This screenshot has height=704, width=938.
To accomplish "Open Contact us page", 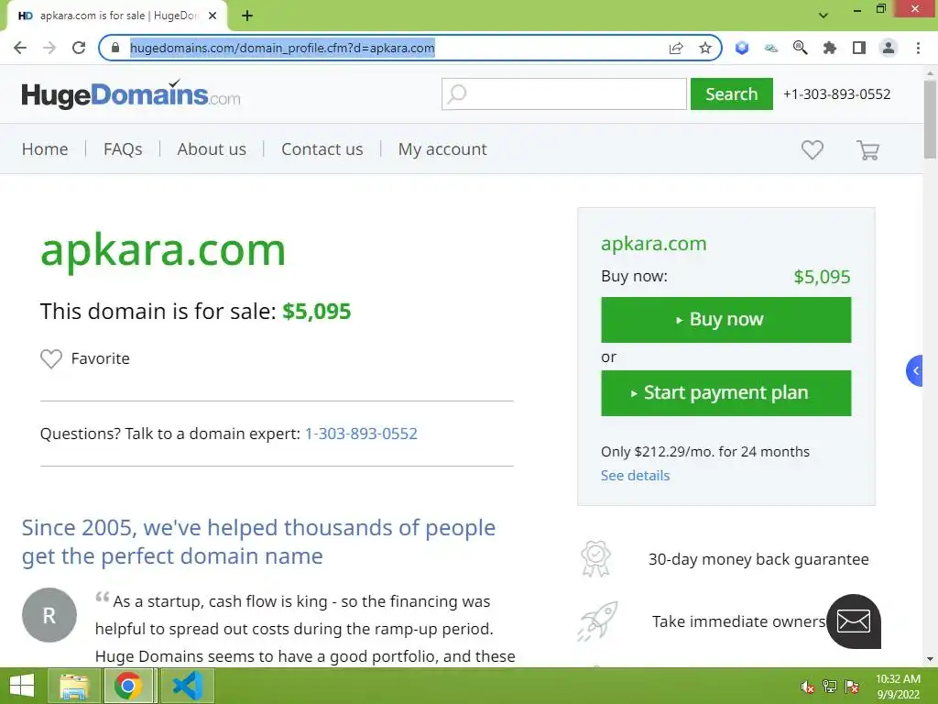I will [322, 149].
